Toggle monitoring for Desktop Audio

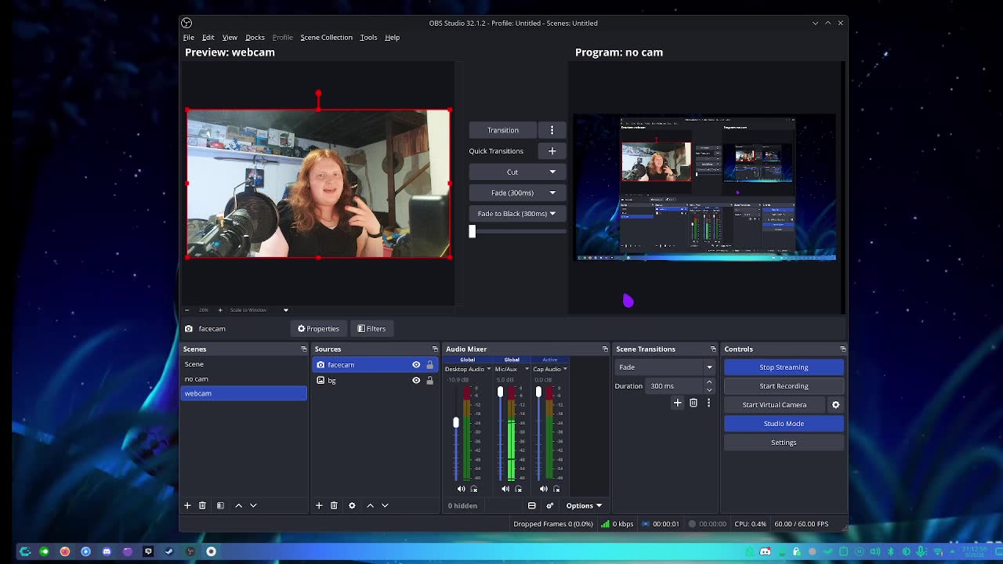474,489
